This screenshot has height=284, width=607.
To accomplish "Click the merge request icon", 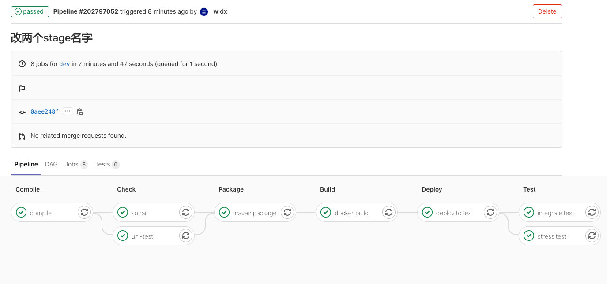I will pyautogui.click(x=22, y=136).
